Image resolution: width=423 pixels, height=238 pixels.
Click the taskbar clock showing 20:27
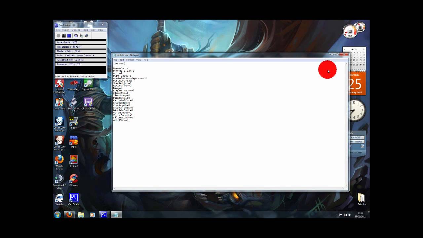pos(360,215)
